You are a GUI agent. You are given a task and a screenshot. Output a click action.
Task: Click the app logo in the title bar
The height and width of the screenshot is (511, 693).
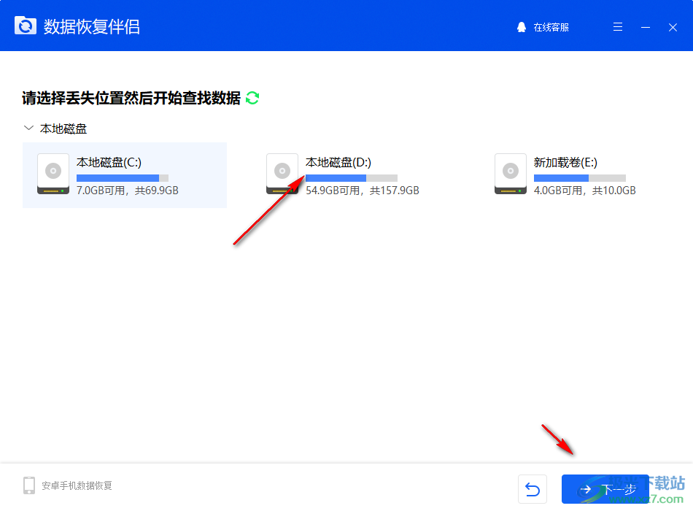25,25
